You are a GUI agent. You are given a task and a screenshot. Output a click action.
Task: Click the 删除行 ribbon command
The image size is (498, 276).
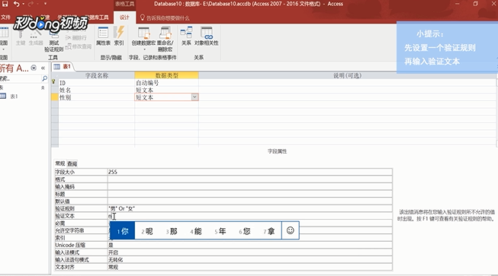click(76, 38)
